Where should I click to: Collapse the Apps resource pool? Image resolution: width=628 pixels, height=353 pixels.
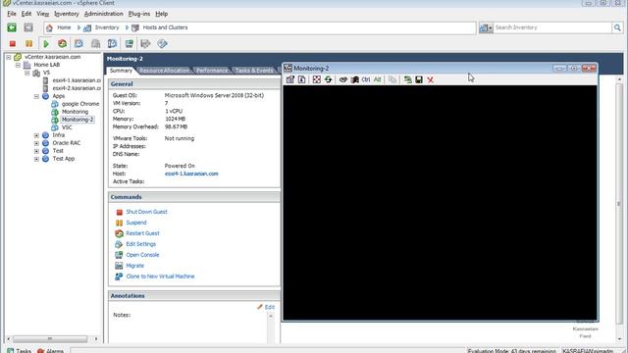pos(36,96)
